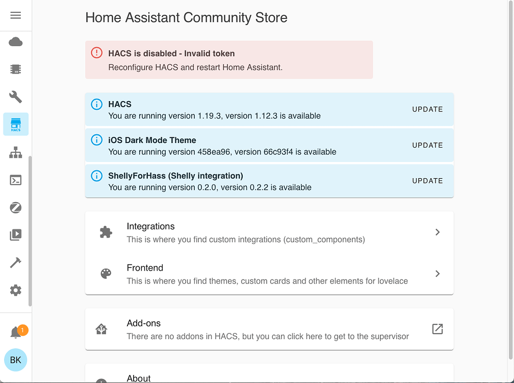
Task: Select the Zigbee2MQTT sidebar icon
Action: coord(16,207)
